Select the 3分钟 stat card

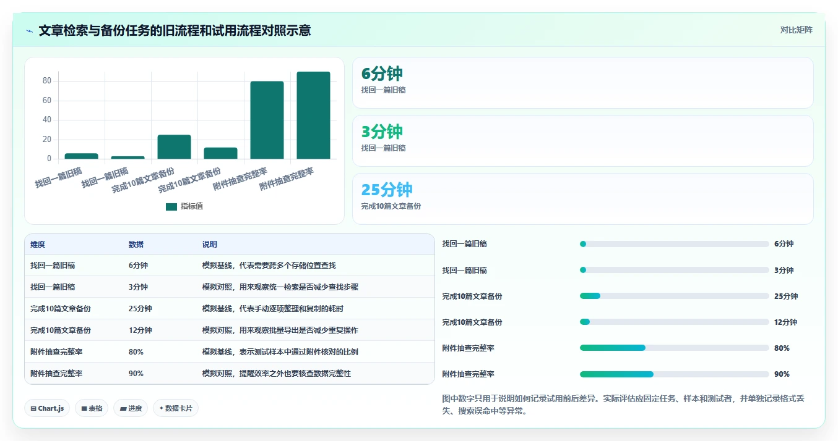(582, 141)
